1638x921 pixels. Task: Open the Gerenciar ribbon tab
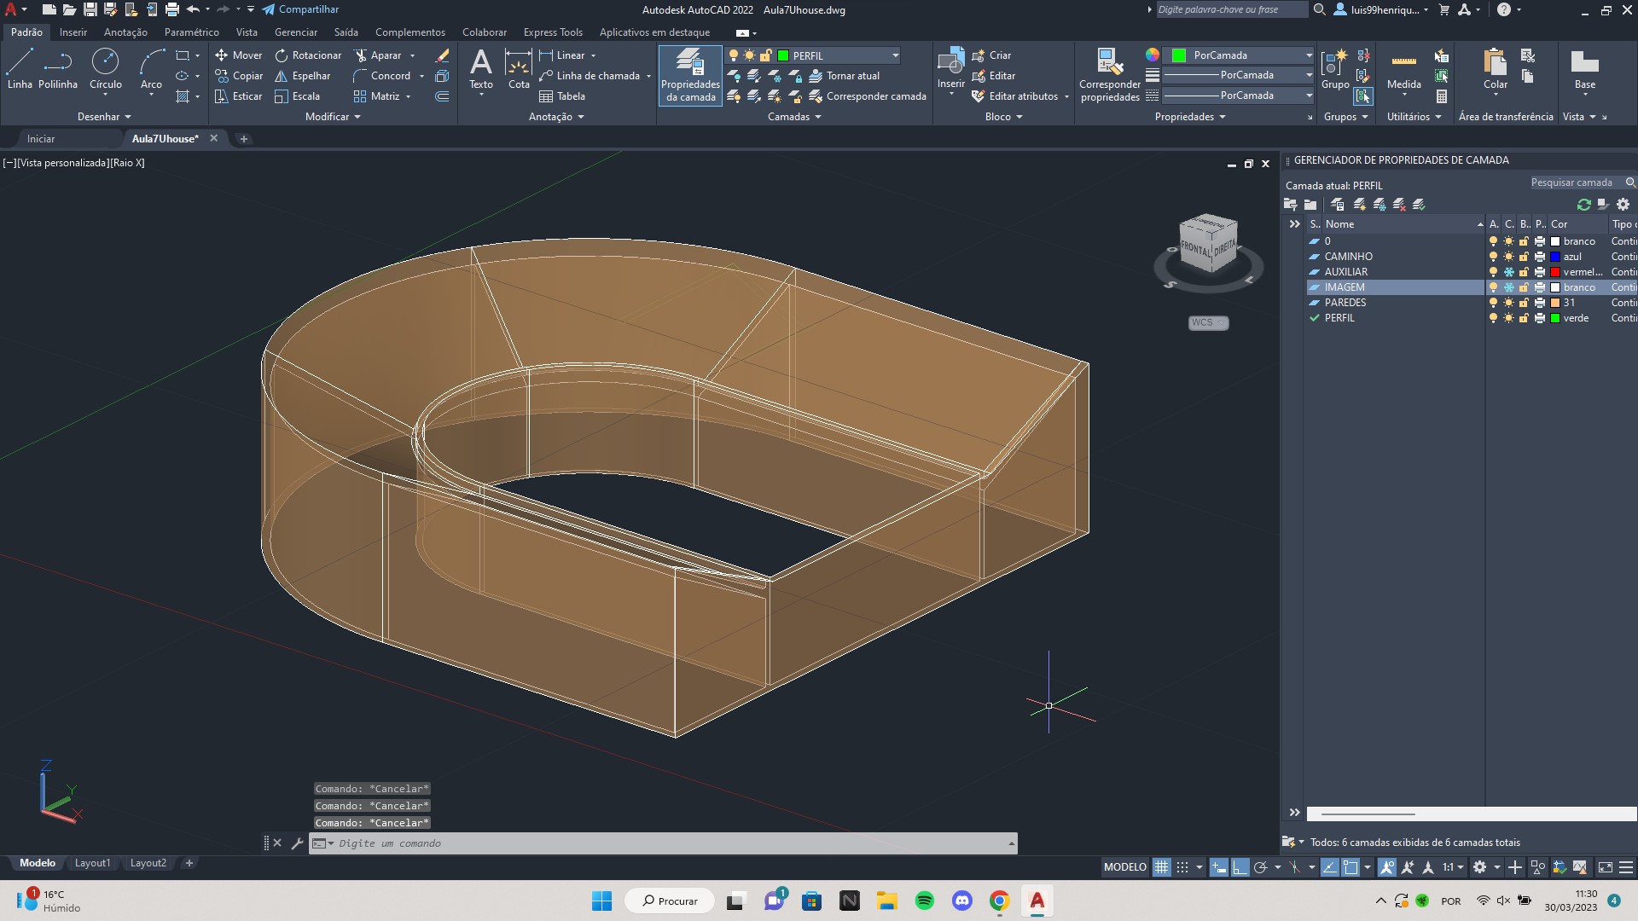pos(296,32)
